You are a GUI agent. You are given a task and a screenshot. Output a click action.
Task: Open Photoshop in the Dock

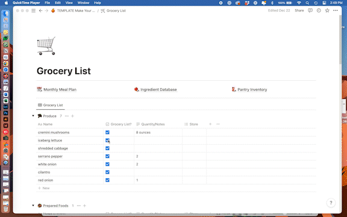(6, 113)
